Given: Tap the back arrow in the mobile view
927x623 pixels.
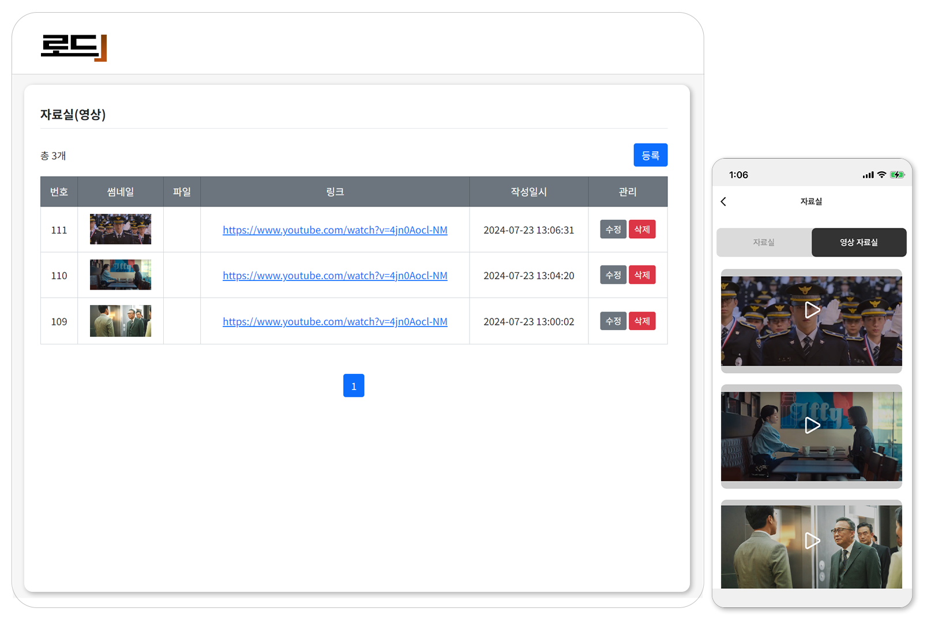Looking at the screenshot, I should (723, 201).
